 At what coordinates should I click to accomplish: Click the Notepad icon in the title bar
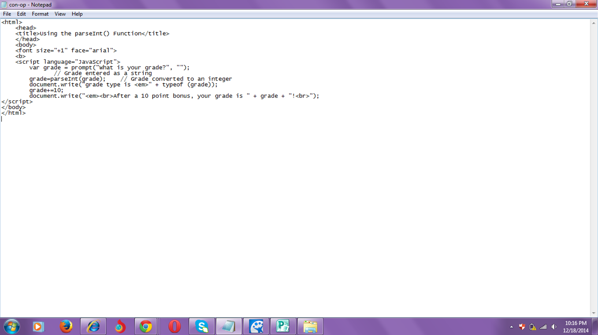point(4,4)
